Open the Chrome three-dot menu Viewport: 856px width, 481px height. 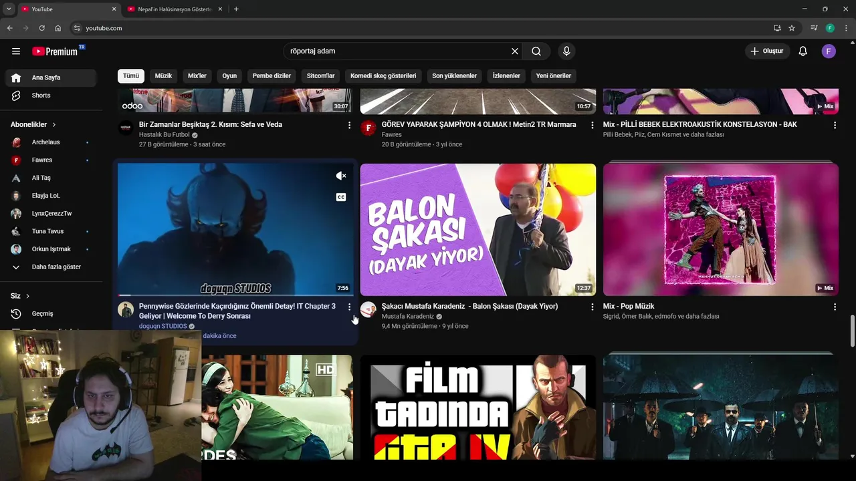tap(845, 28)
